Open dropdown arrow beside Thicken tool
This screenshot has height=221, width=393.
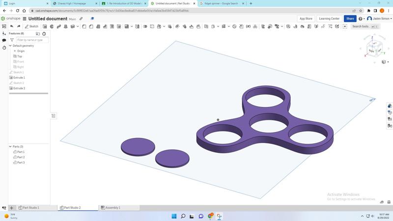click(78, 27)
